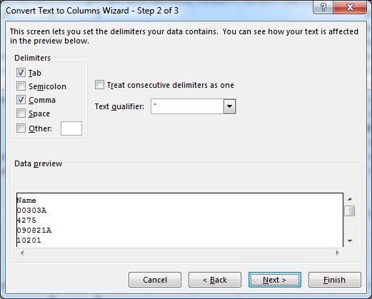Click the preview horizontal scroll left arrow
This screenshot has width=372, height=299.
pos(22,253)
